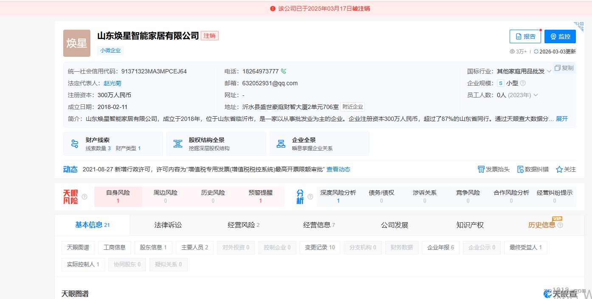Click the QR code icon in the corner
Screen dimensions: 592x299
tap(579, 26)
